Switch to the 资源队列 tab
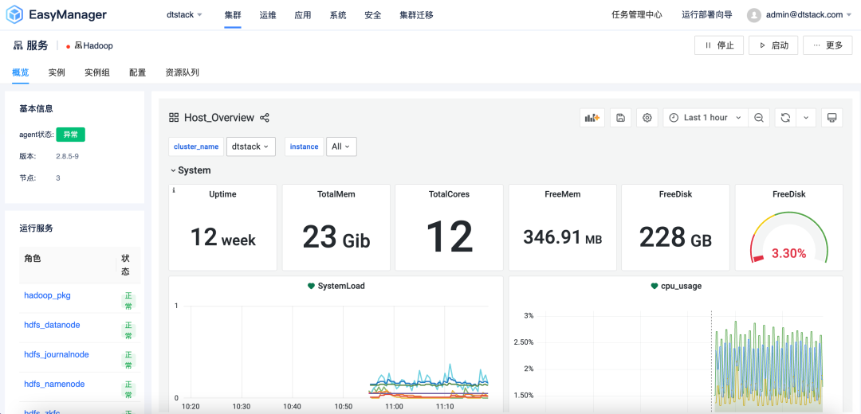The image size is (861, 414). (x=183, y=72)
